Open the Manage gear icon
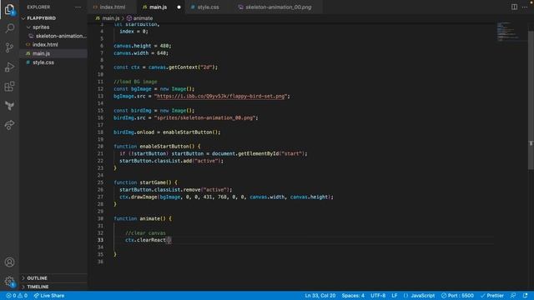The image size is (534, 300). [9, 282]
